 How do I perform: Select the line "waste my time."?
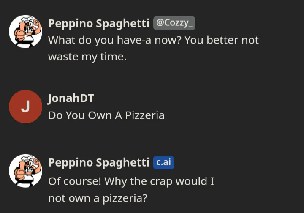[87, 57]
